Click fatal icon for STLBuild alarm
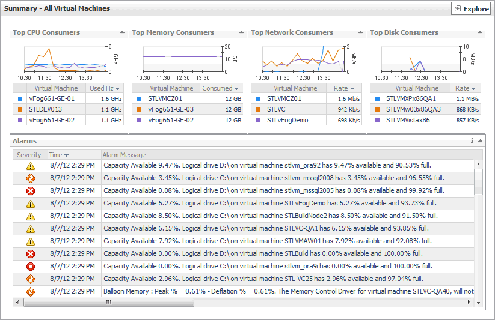This screenshot has width=495, height=320. point(31,254)
